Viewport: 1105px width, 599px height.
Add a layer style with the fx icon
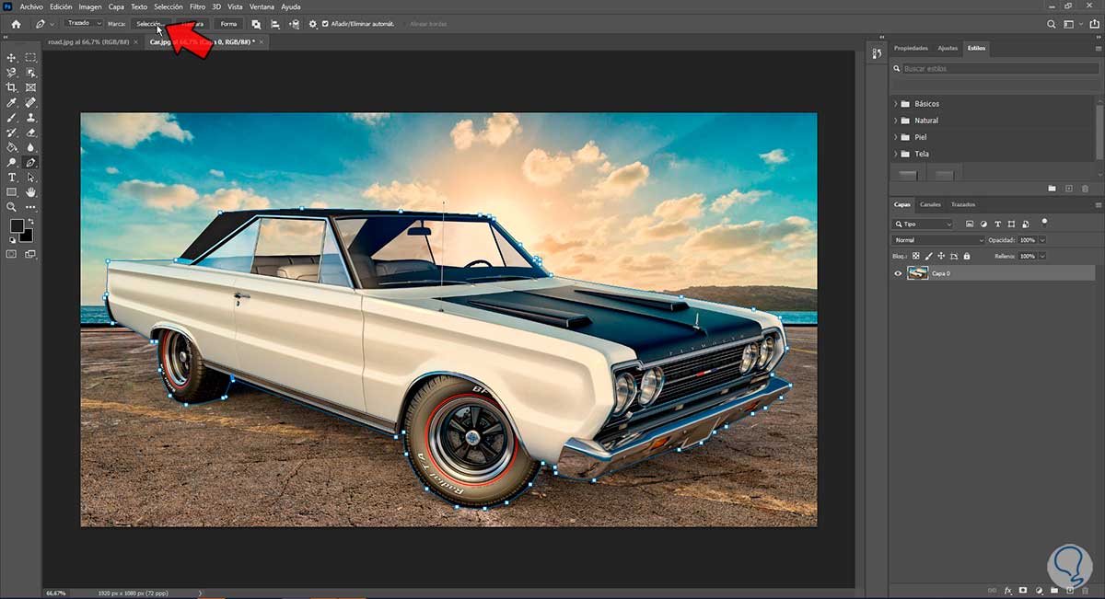1008,590
